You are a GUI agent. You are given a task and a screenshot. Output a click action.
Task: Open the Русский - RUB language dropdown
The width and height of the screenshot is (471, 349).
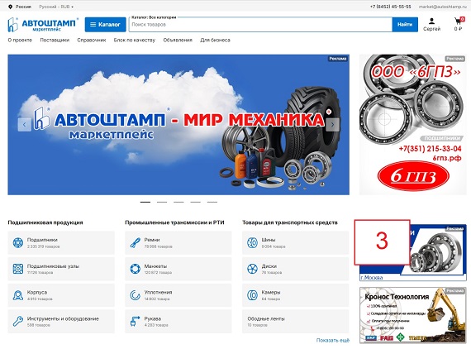pos(56,7)
